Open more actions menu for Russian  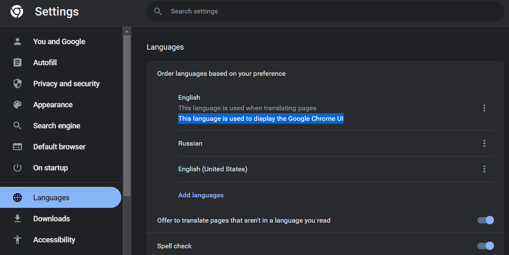(484, 143)
